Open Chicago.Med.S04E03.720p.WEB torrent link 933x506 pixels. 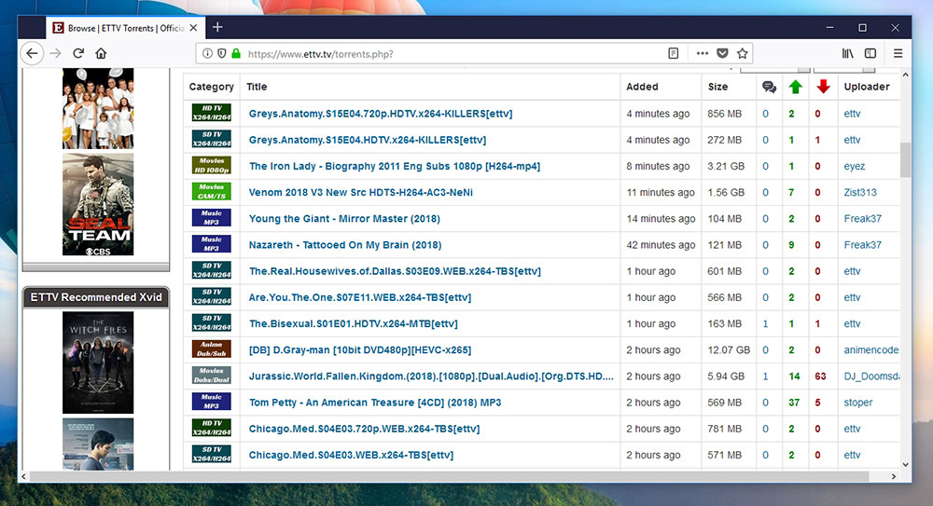coord(364,429)
